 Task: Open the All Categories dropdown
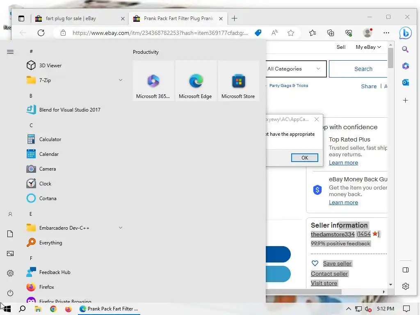296,69
